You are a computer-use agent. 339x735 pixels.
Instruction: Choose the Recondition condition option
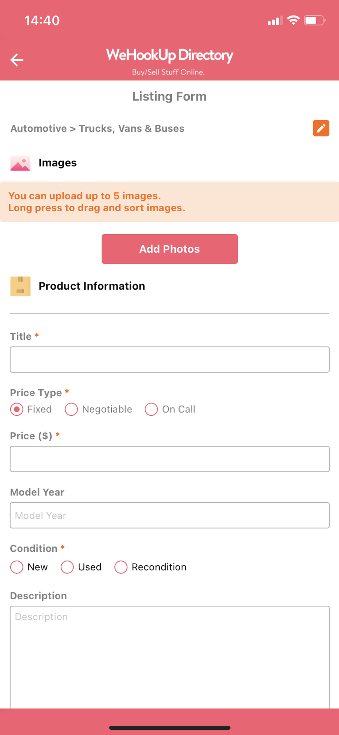click(150, 567)
